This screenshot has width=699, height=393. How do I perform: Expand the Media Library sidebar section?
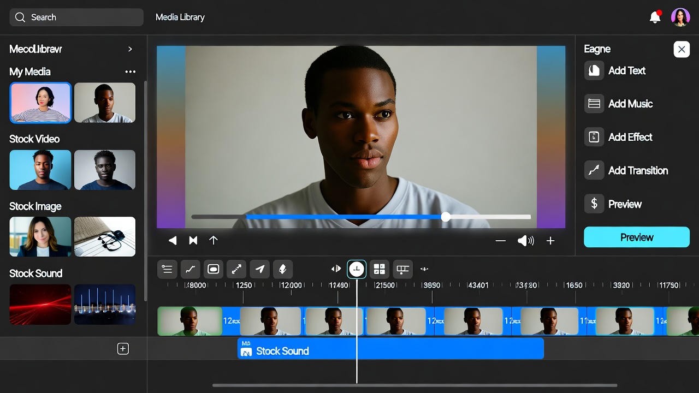click(x=130, y=49)
